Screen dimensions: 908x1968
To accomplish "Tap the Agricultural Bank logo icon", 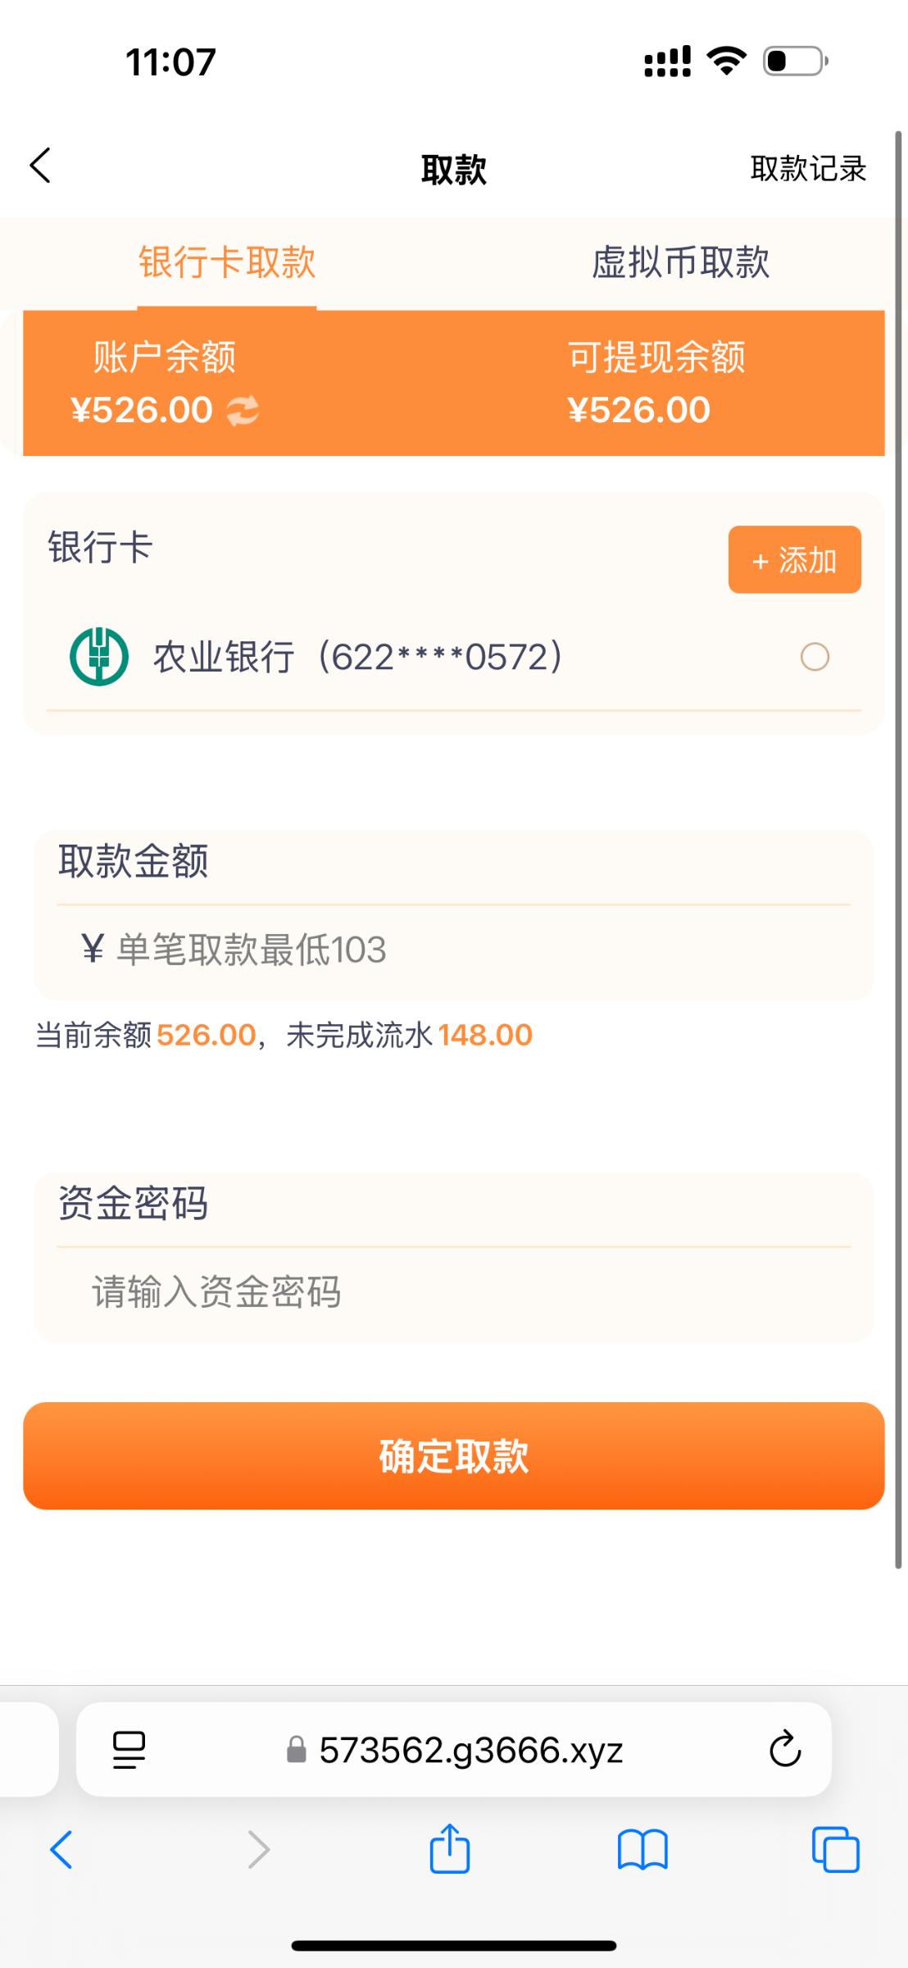I will point(99,657).
